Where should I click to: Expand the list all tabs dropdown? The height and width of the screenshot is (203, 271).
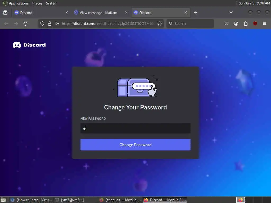tap(231, 12)
